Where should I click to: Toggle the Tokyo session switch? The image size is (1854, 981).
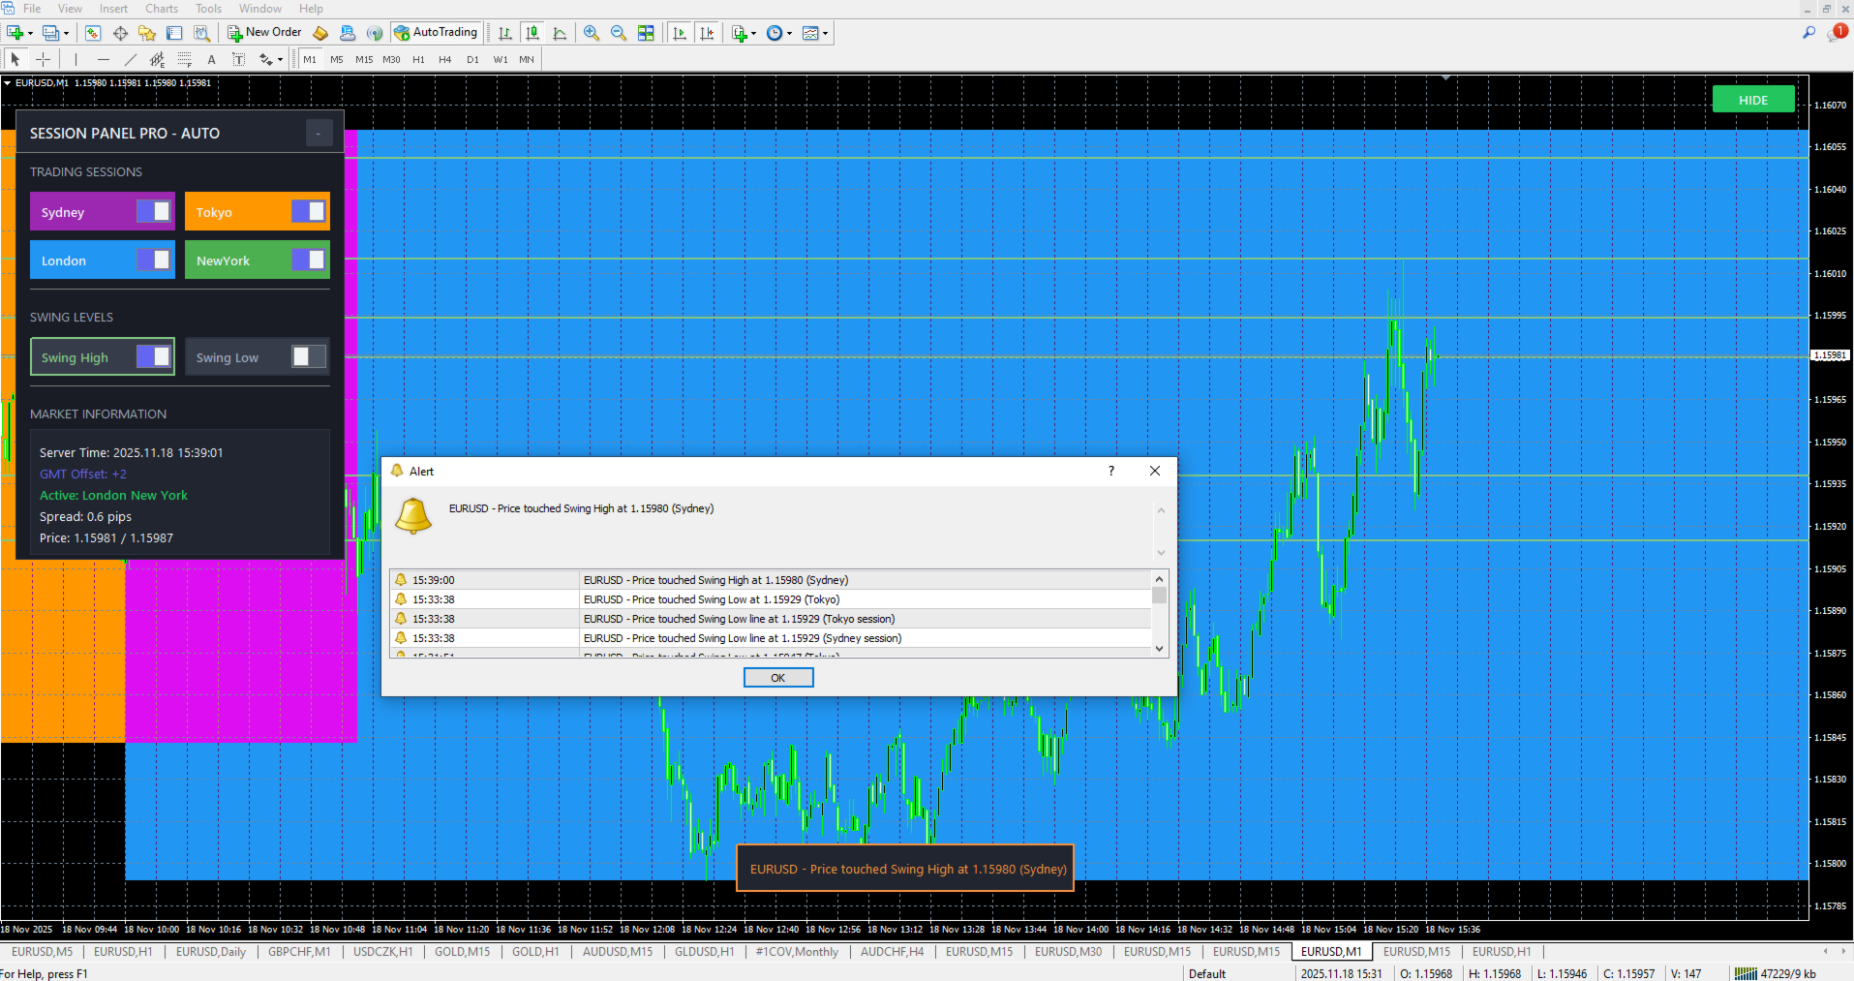click(x=308, y=211)
